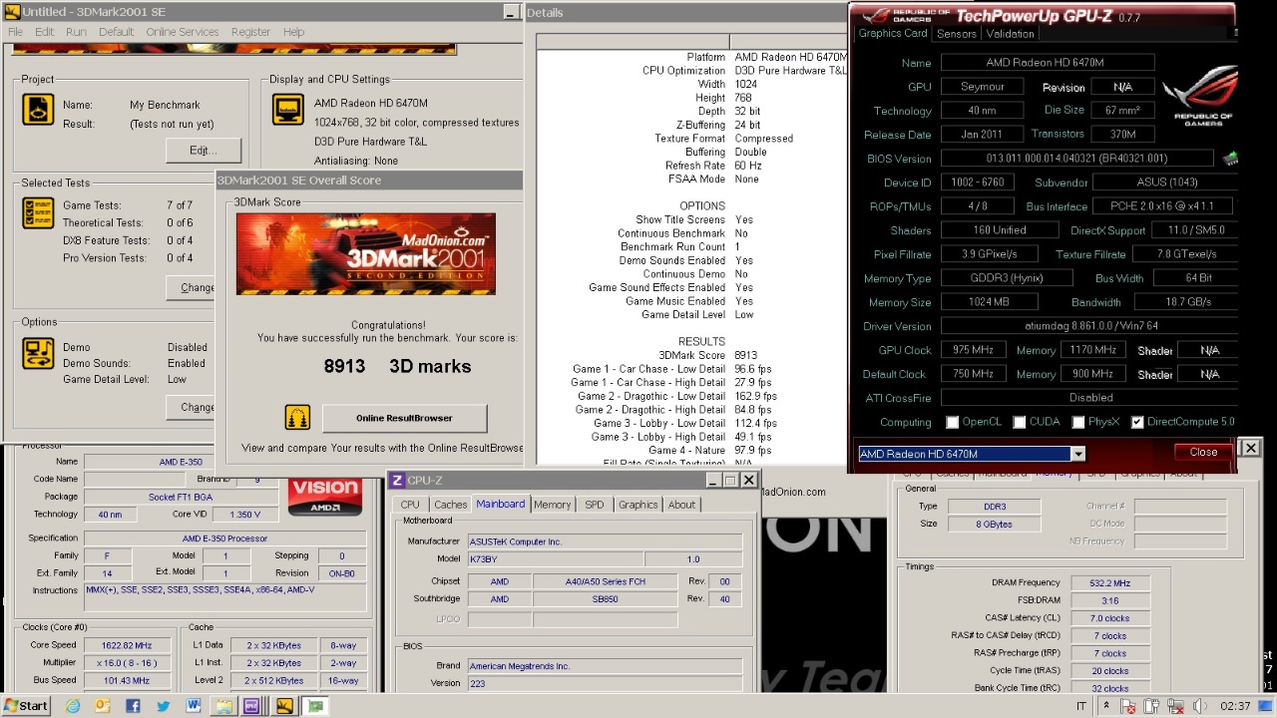
Task: Click the GPU-Z BIOS Version field
Action: (x=1076, y=158)
